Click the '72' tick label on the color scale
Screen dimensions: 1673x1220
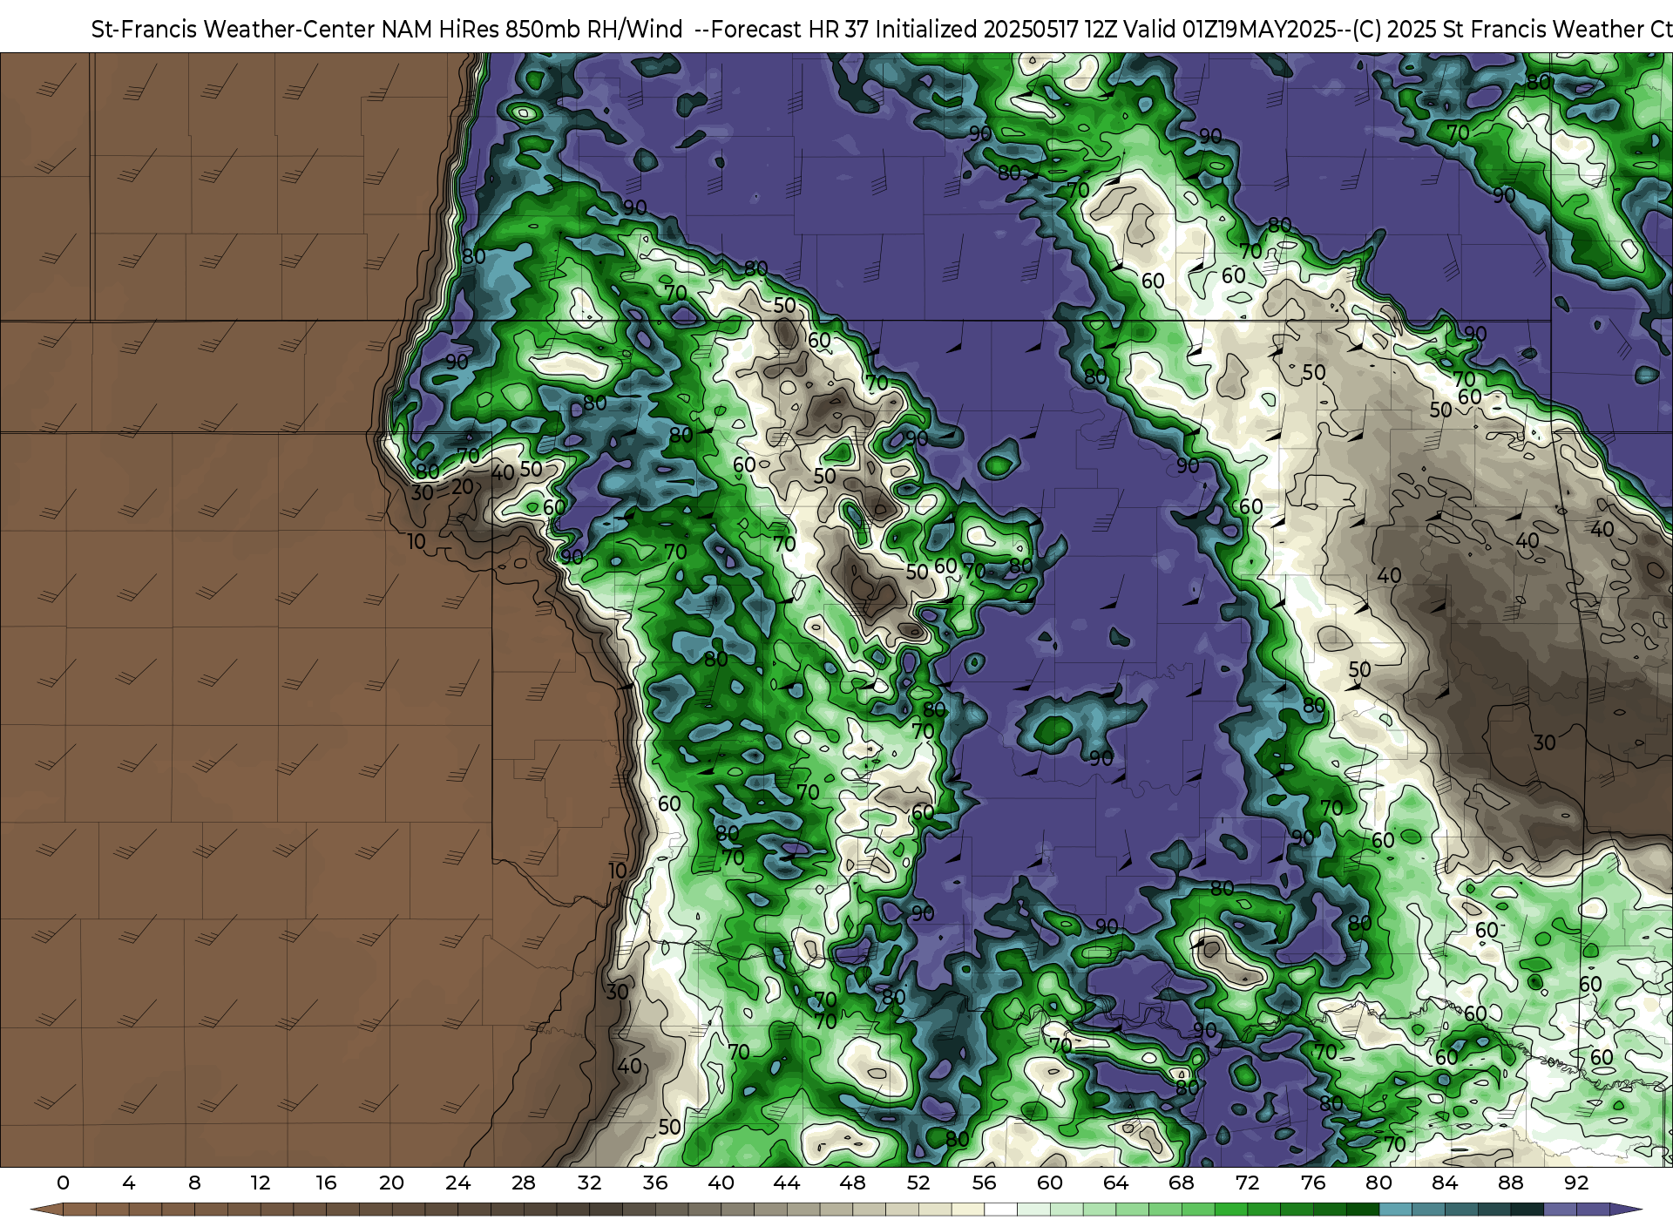pyautogui.click(x=1248, y=1183)
